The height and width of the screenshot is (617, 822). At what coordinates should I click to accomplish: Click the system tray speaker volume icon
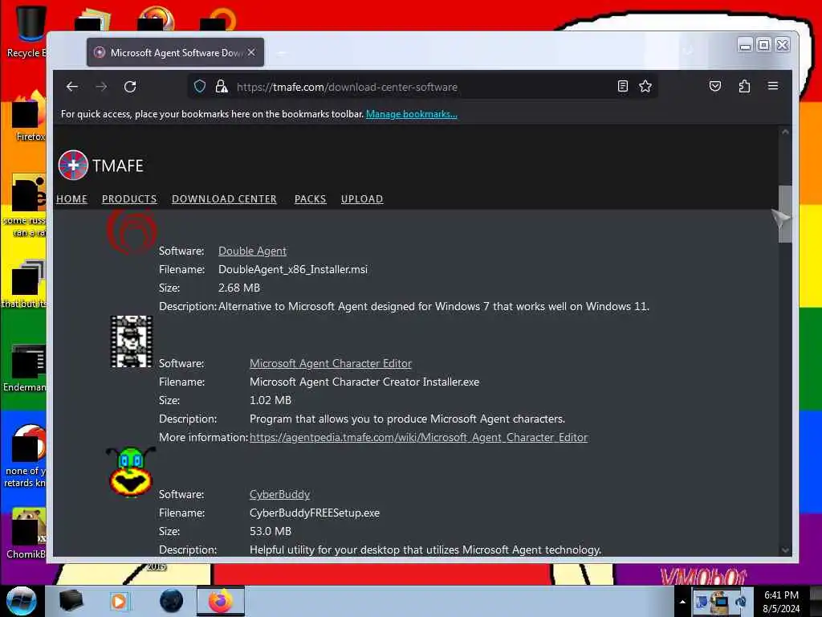coord(740,602)
